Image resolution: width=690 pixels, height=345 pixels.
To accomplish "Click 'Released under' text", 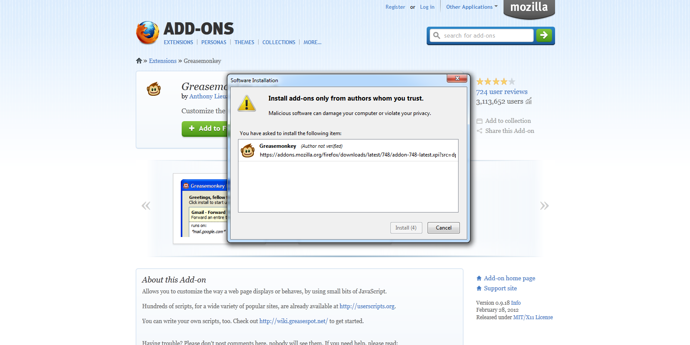I will (494, 317).
